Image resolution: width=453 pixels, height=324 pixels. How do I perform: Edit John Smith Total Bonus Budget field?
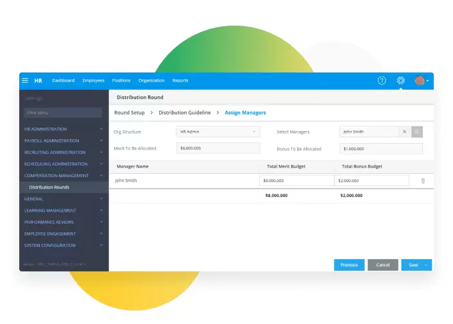pos(372,180)
